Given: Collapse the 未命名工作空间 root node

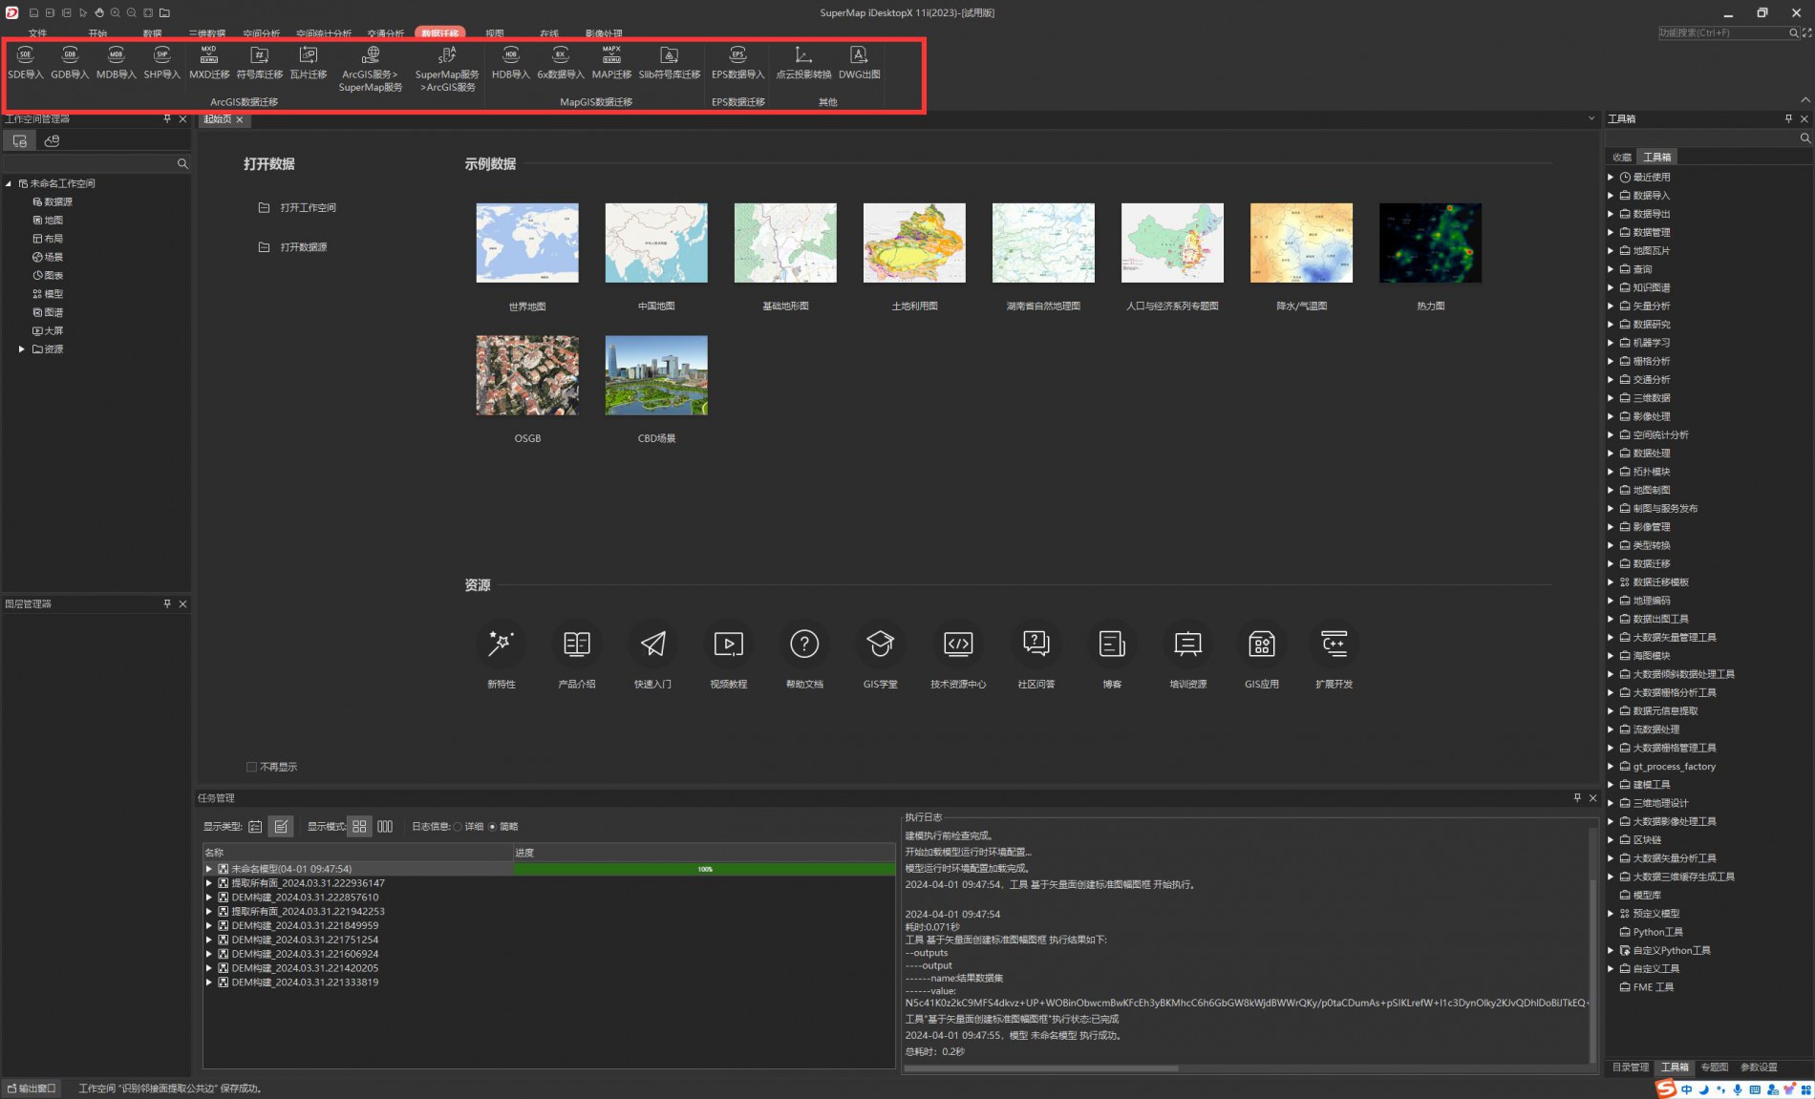Looking at the screenshot, I should pos(10,183).
